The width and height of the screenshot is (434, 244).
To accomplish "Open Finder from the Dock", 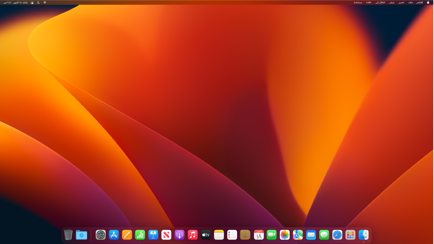I will pos(364,235).
